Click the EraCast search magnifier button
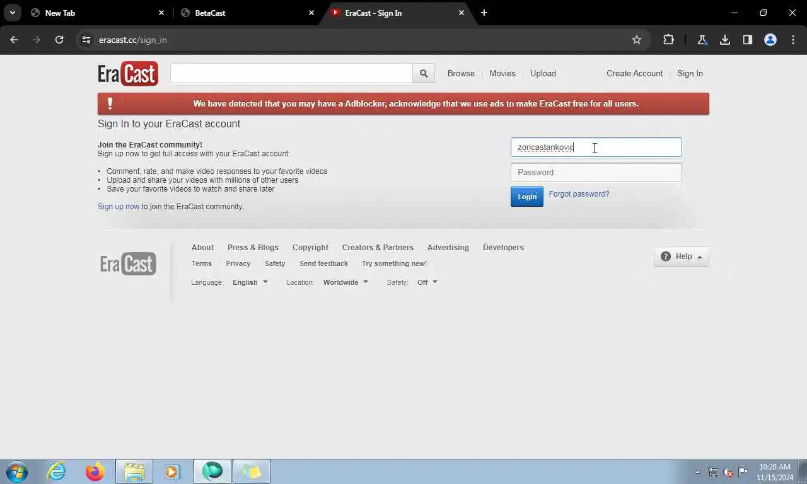807x484 pixels. (x=424, y=73)
